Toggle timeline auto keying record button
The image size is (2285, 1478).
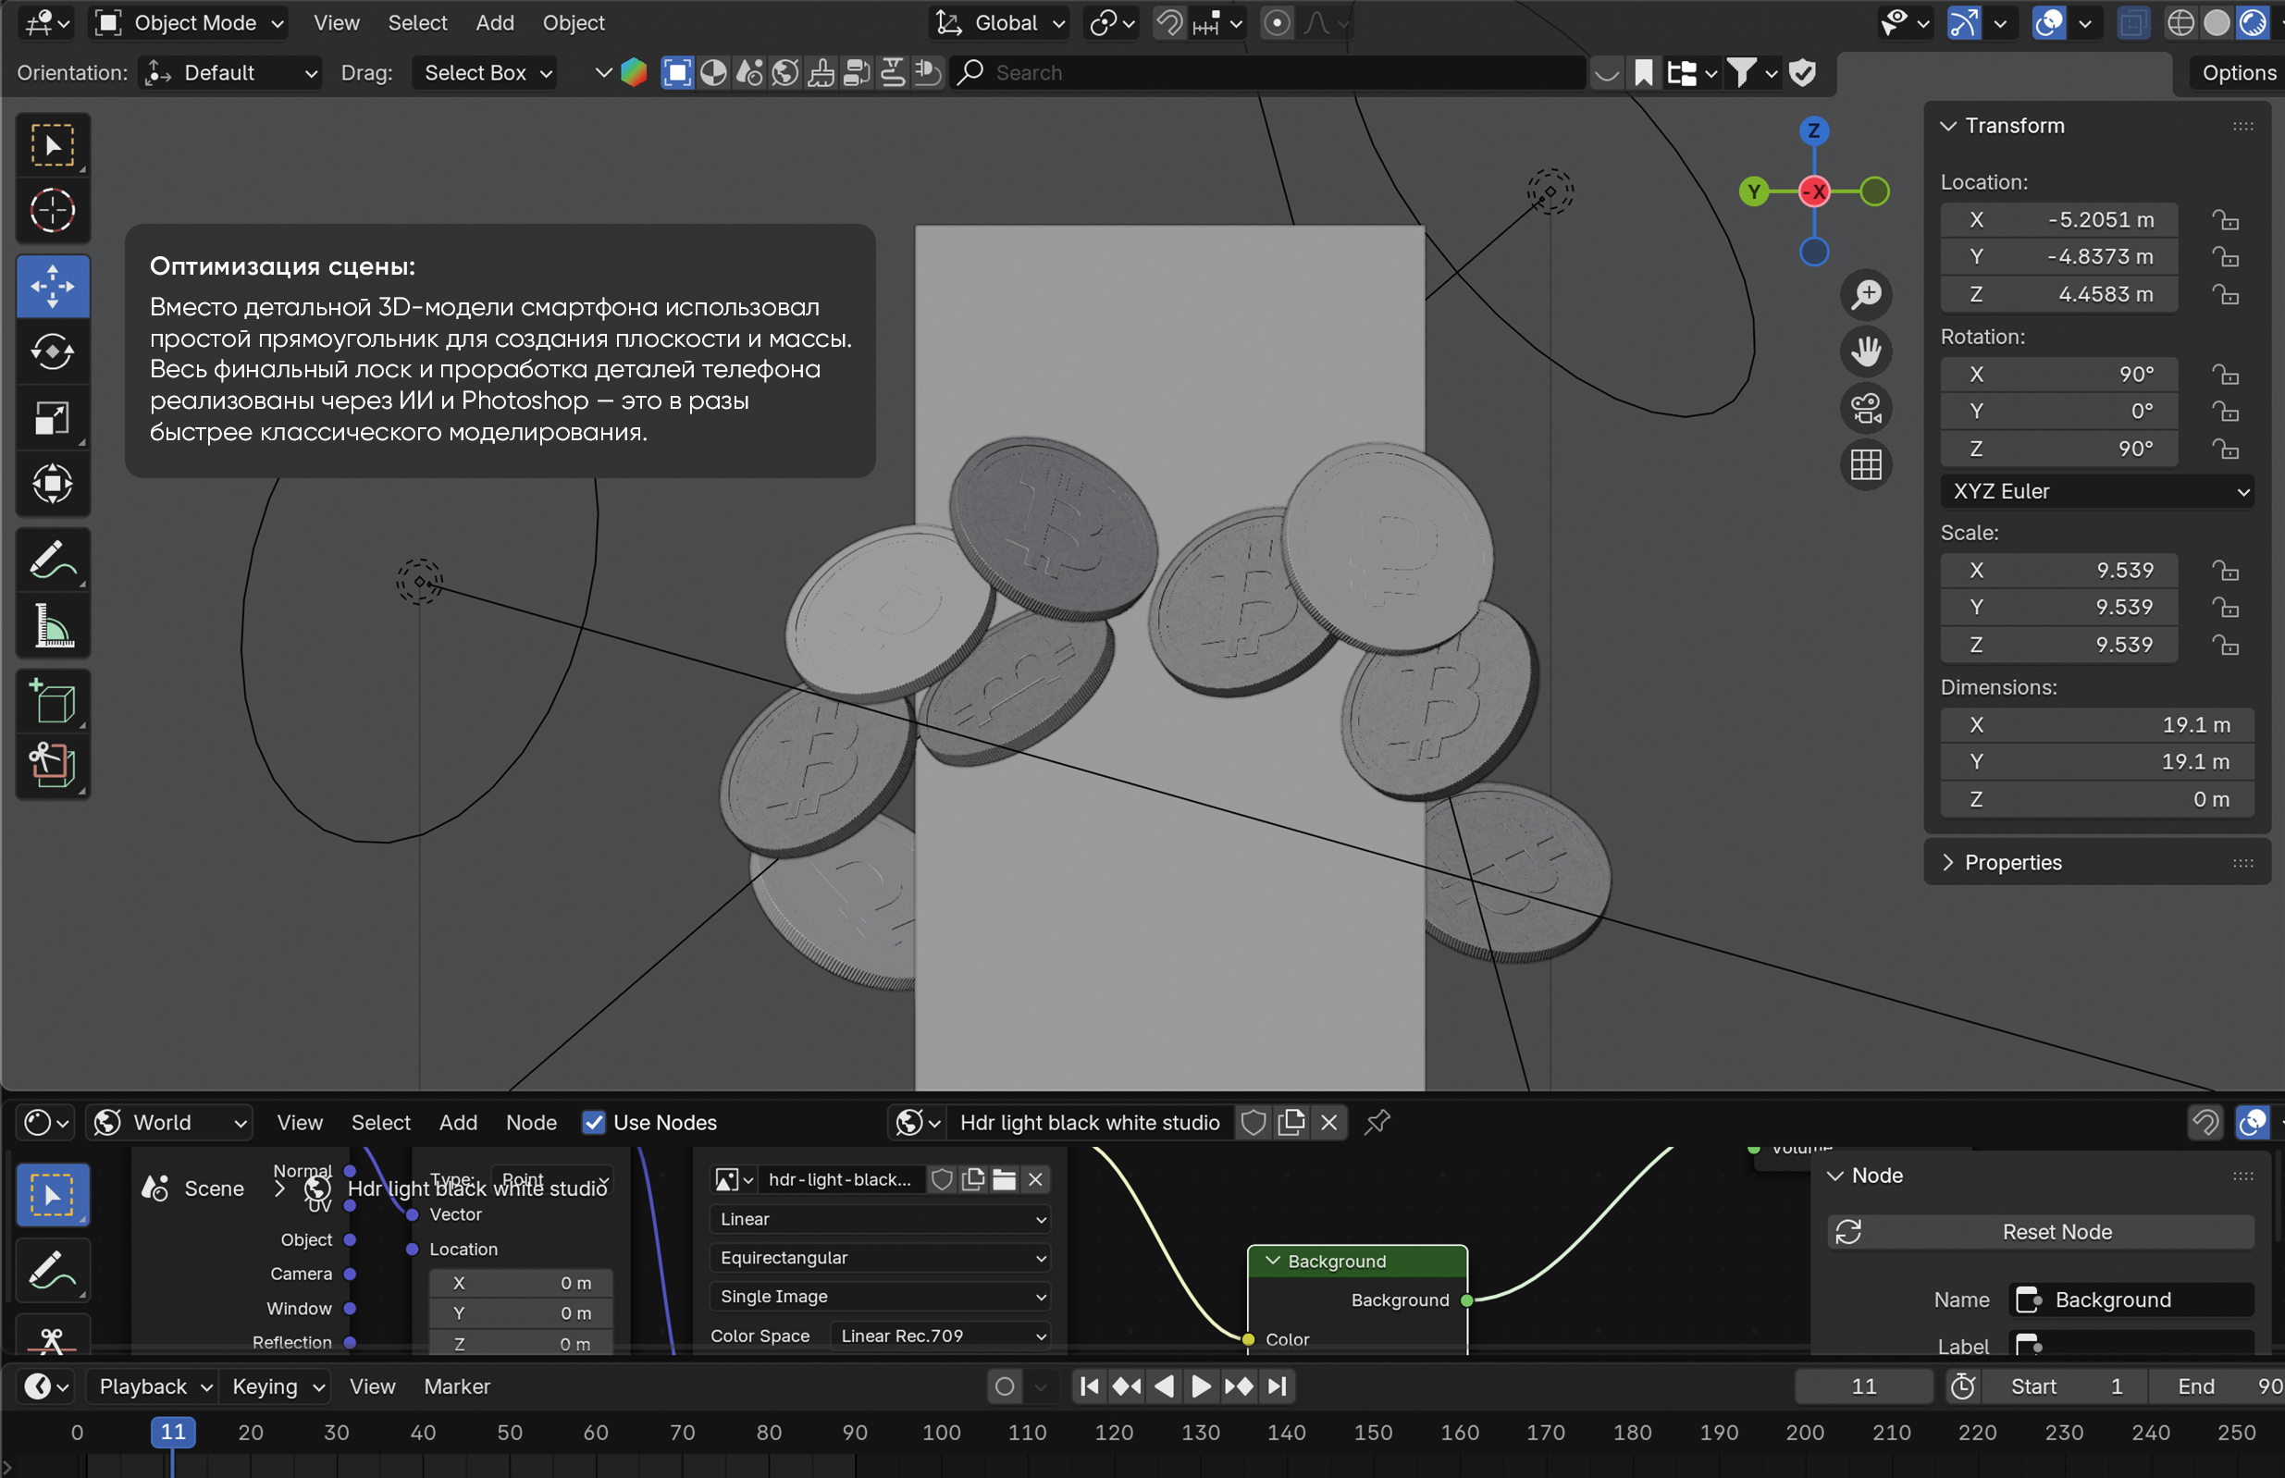click(x=1005, y=1386)
